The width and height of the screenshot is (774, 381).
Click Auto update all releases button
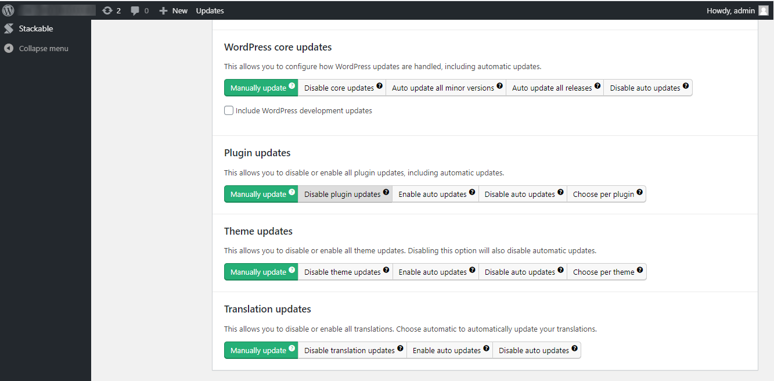(x=552, y=88)
